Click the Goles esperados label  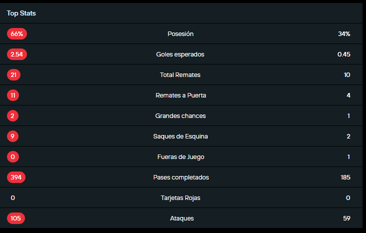tap(180, 54)
